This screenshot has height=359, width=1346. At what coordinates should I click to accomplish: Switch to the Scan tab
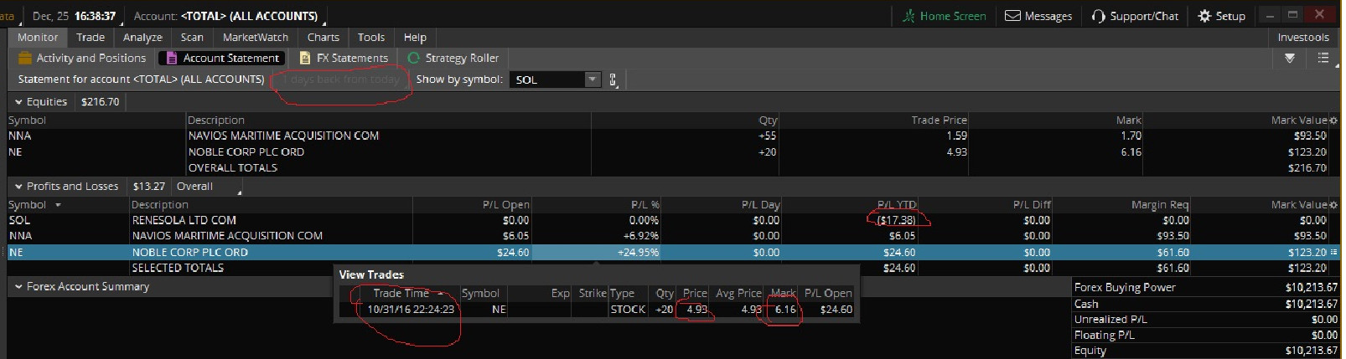[192, 37]
